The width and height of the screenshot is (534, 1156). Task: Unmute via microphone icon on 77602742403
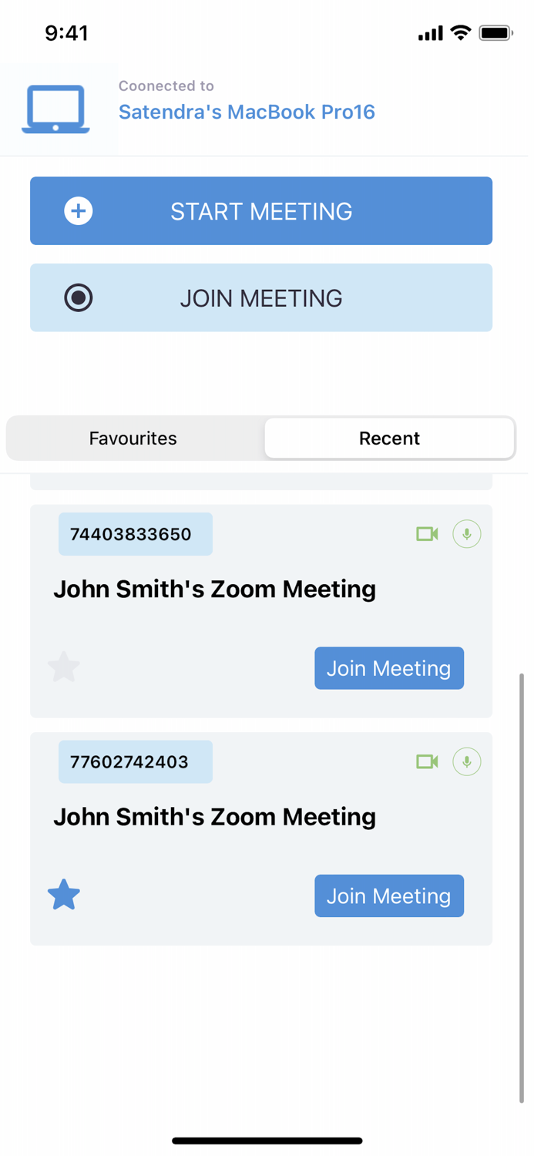coord(466,761)
